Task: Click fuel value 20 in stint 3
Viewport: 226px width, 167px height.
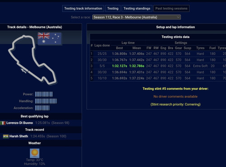Action: (x=212, y=66)
